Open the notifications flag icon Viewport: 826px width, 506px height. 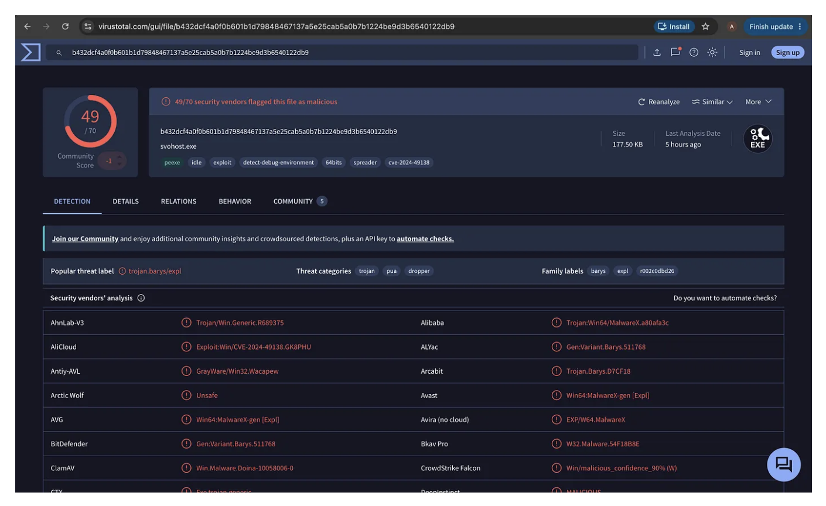coord(675,52)
